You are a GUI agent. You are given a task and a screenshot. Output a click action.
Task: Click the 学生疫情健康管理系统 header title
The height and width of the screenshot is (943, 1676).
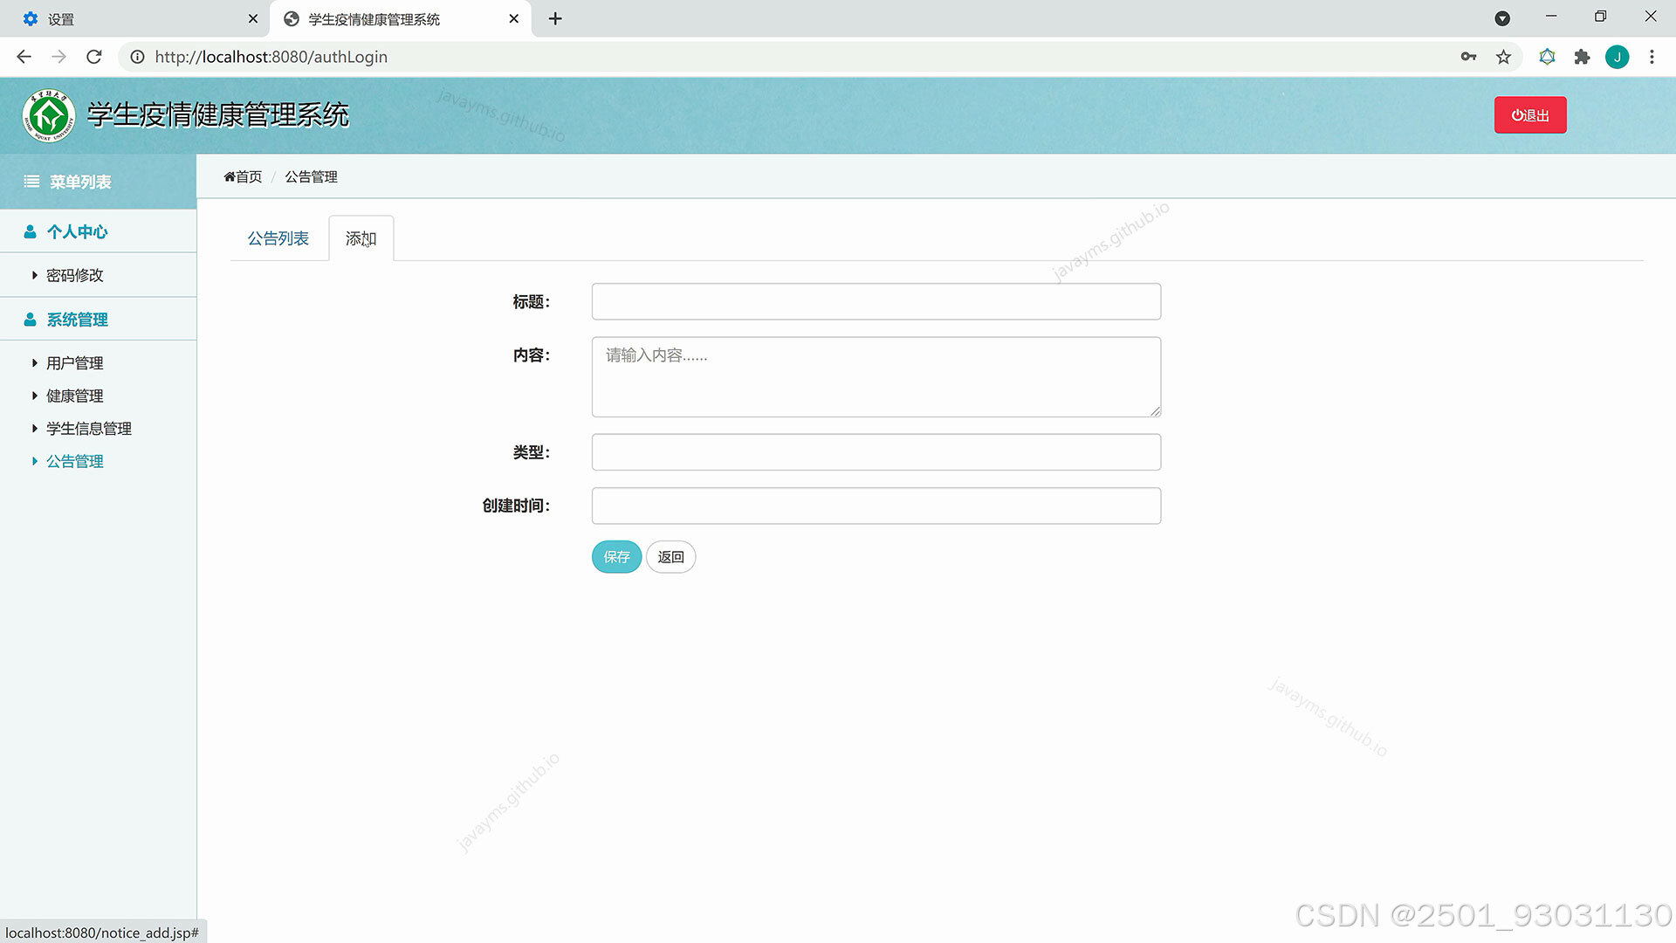[218, 115]
